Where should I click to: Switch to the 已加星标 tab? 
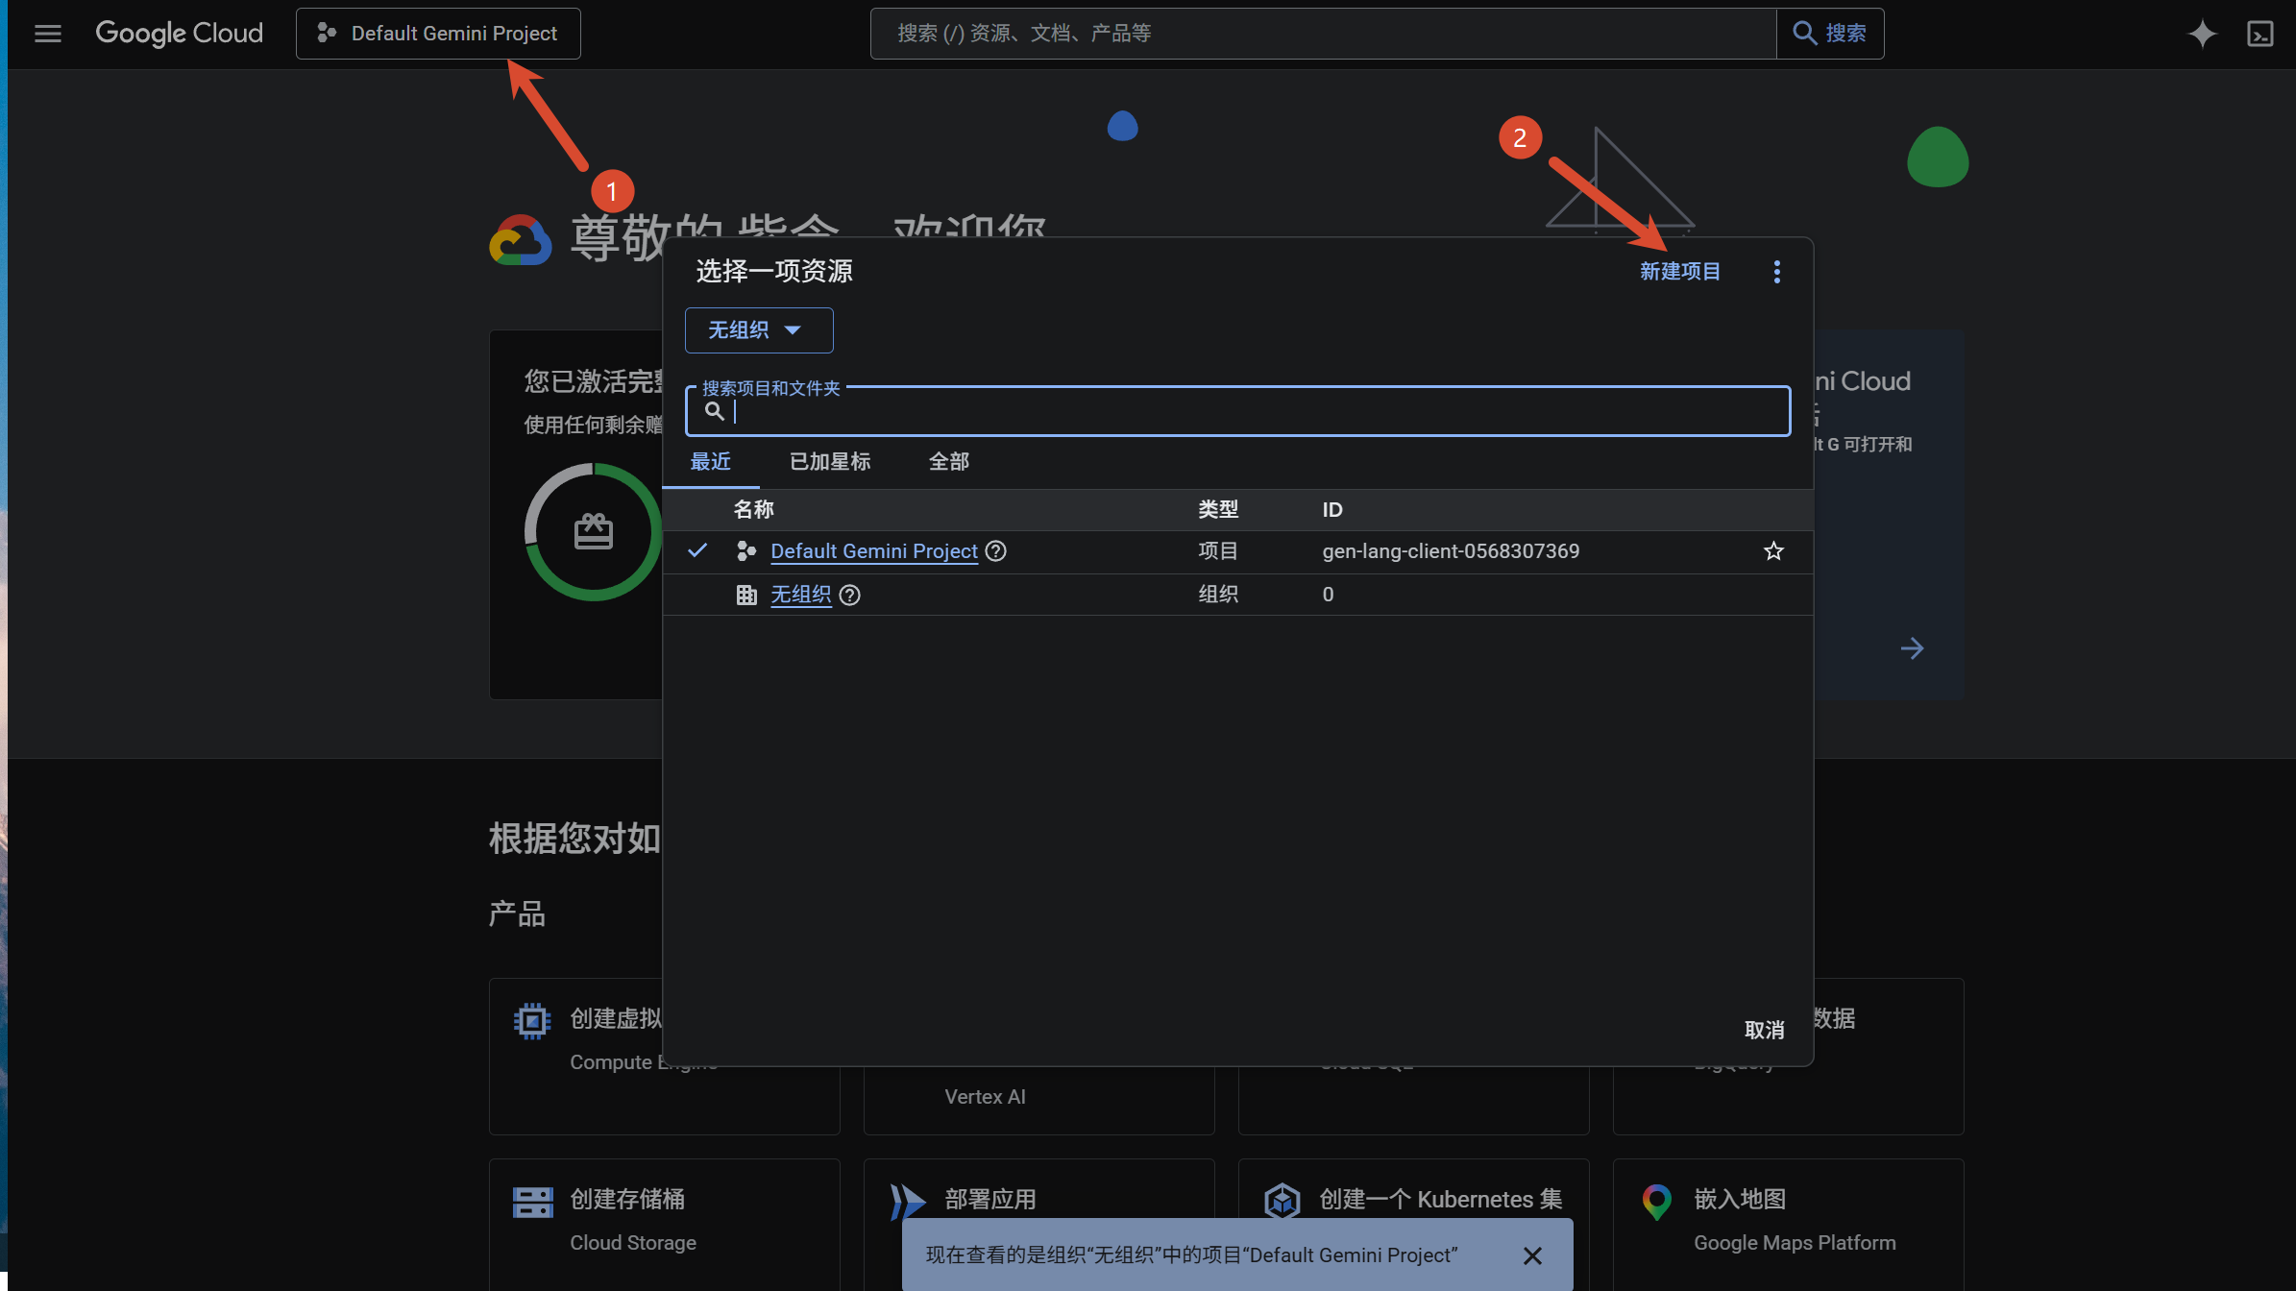click(830, 462)
